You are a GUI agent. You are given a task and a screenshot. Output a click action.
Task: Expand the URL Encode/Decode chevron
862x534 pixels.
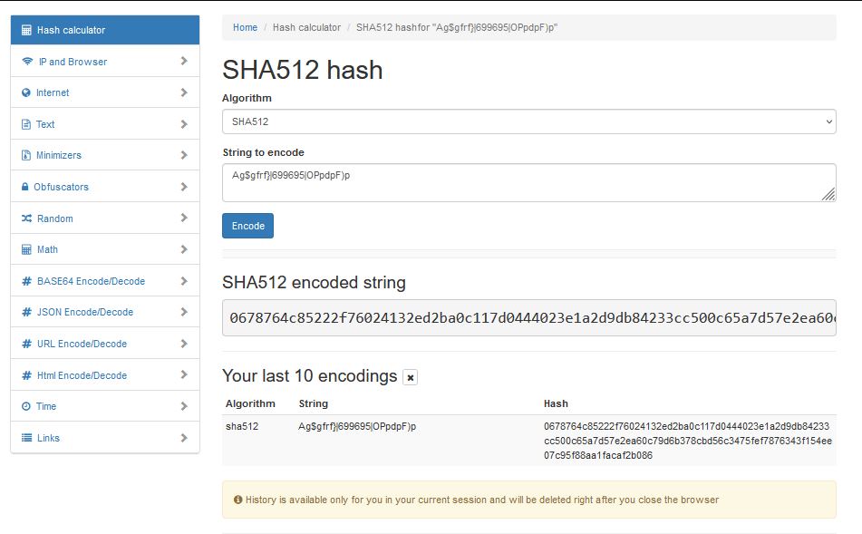[184, 344]
